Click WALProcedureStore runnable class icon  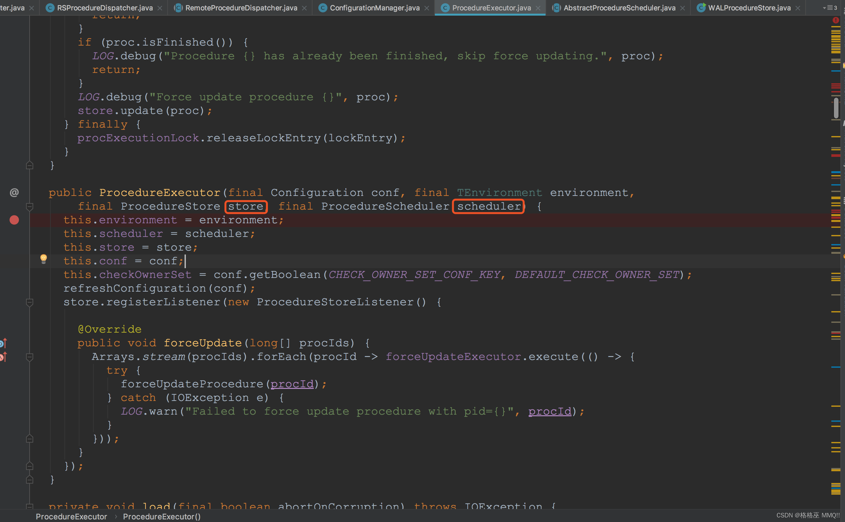coord(701,7)
